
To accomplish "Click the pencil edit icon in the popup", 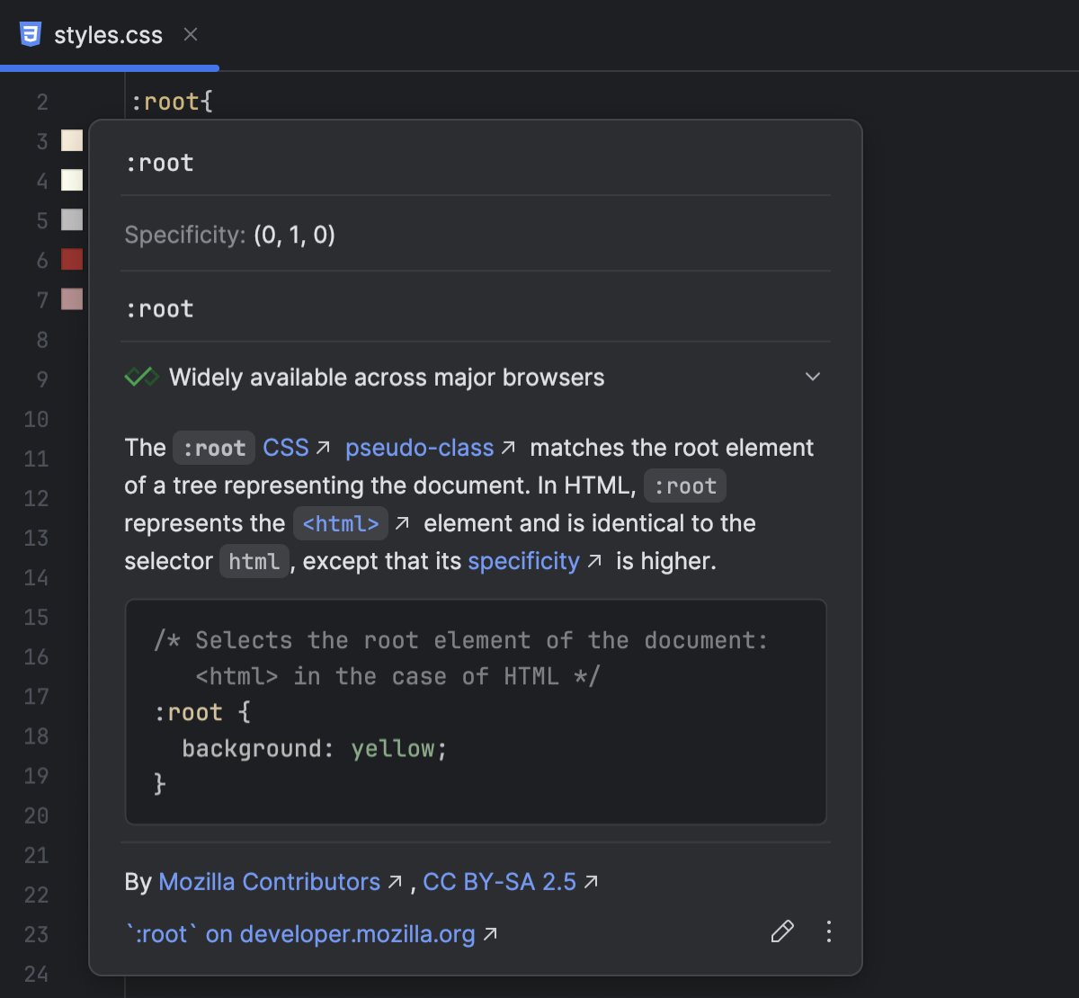I will point(781,932).
